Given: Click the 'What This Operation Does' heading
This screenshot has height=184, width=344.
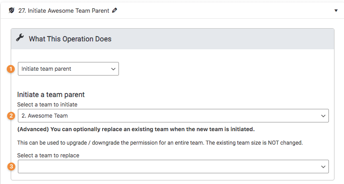Looking at the screenshot, I should pos(70,39).
